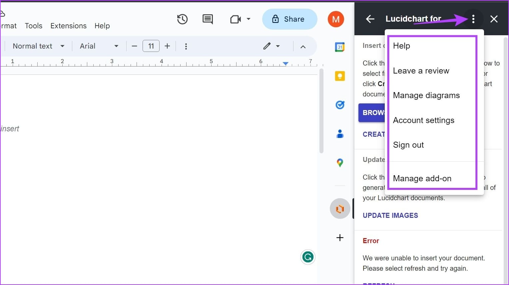Viewport: 509px width, 285px height.
Task: Click the document status cloud icon
Action: [2, 14]
